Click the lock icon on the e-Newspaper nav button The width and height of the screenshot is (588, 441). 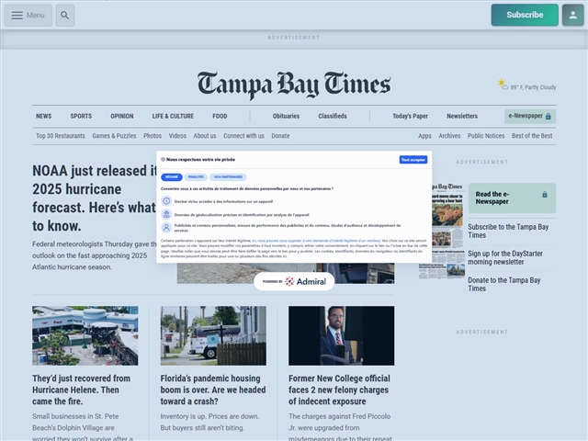[548, 117]
